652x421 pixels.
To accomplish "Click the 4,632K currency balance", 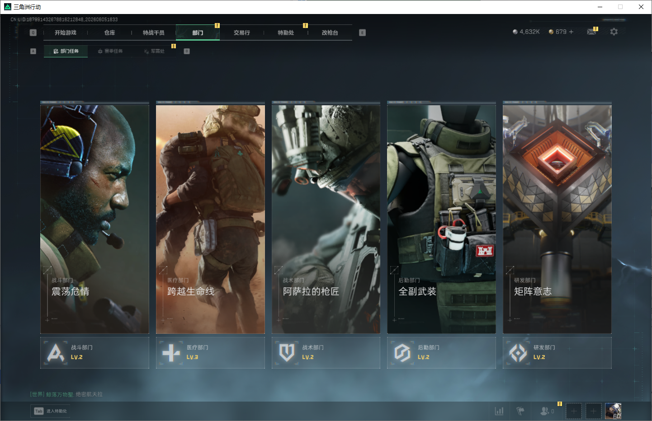I will (526, 32).
